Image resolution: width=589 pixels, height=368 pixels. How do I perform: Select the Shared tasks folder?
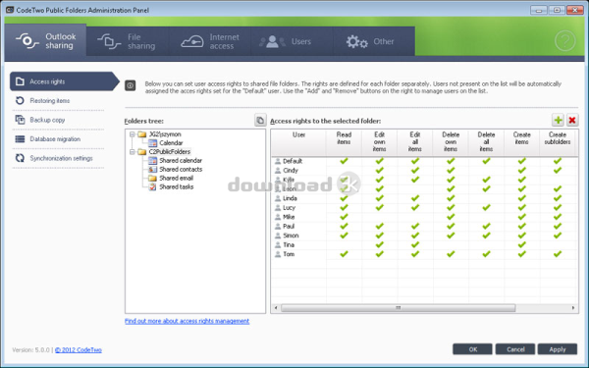(x=176, y=187)
